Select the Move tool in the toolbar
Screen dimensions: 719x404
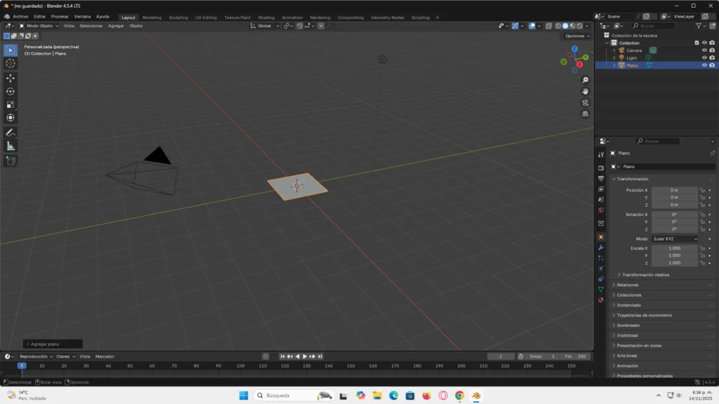11,78
